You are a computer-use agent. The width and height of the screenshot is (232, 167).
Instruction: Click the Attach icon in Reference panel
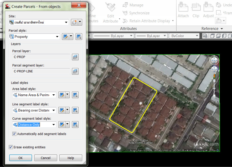(x=183, y=10)
